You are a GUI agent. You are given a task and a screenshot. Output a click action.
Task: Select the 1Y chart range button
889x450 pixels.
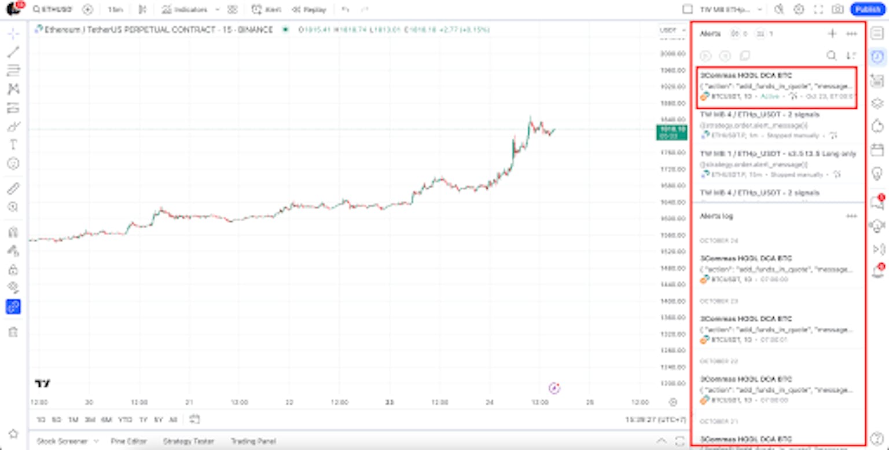pos(142,420)
